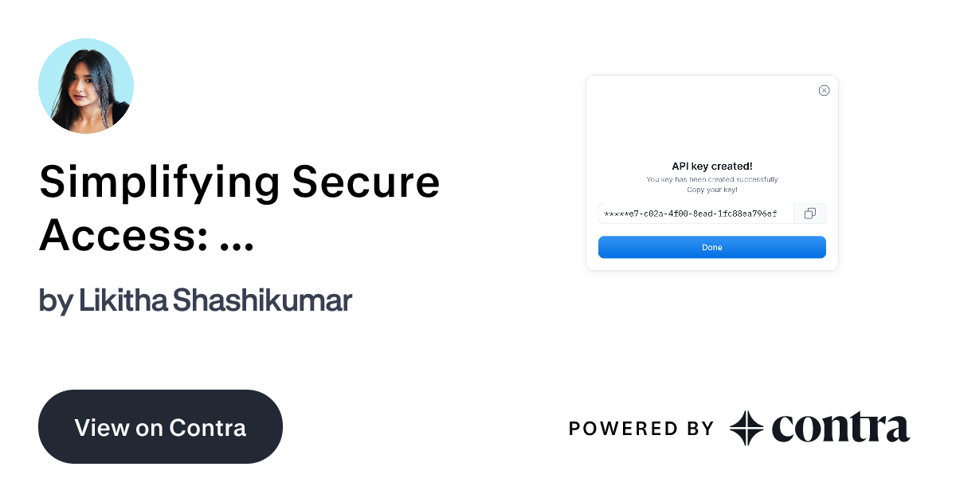The width and height of the screenshot is (956, 502).
Task: Click Likitha Shashikumar's circular profile avatar
Action: pyautogui.click(x=86, y=85)
